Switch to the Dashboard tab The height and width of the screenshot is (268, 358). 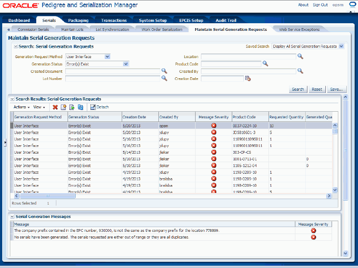click(x=19, y=20)
